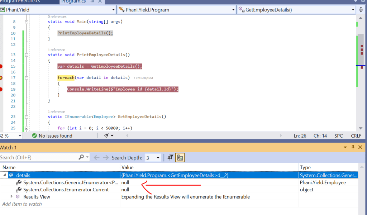
Task: Click the brush code cleanup icon
Action: point(106,136)
